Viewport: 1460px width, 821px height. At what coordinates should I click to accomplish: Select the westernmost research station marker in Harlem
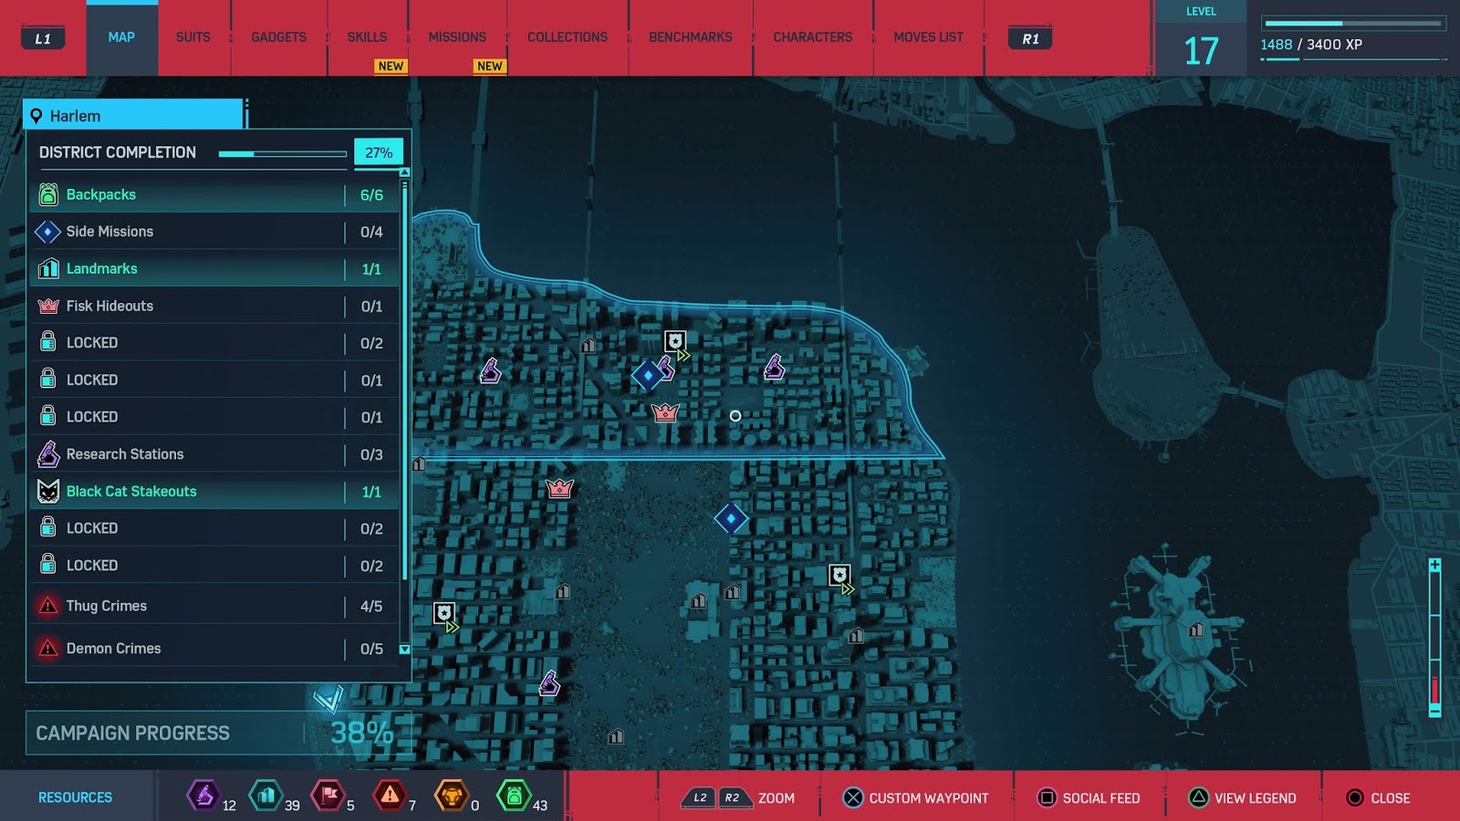point(491,371)
